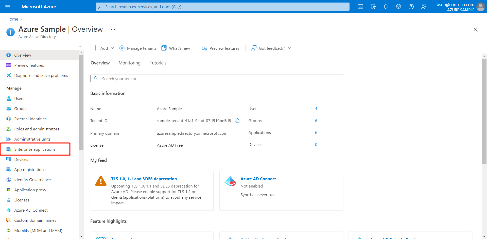
Task: Select Enterprise applications in the sidebar
Action: click(35, 149)
